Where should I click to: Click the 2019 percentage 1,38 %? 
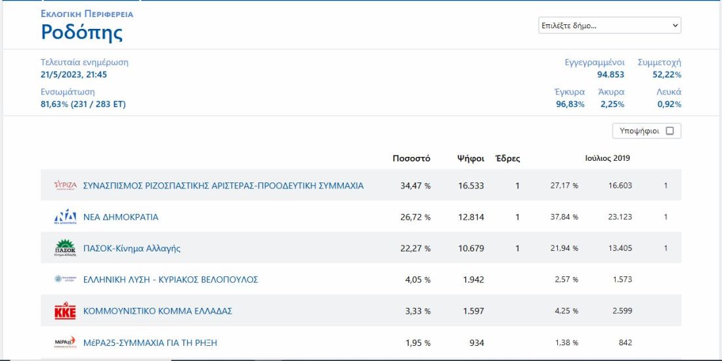[566, 343]
